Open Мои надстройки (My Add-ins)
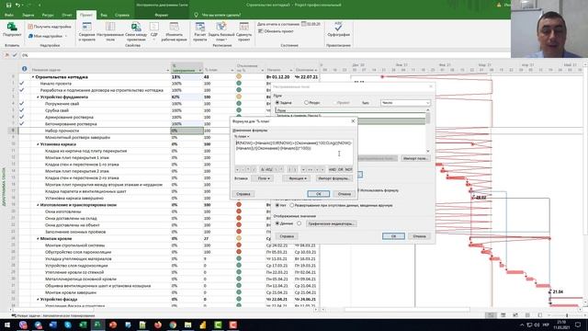The height and width of the screenshot is (331, 588). (x=48, y=36)
